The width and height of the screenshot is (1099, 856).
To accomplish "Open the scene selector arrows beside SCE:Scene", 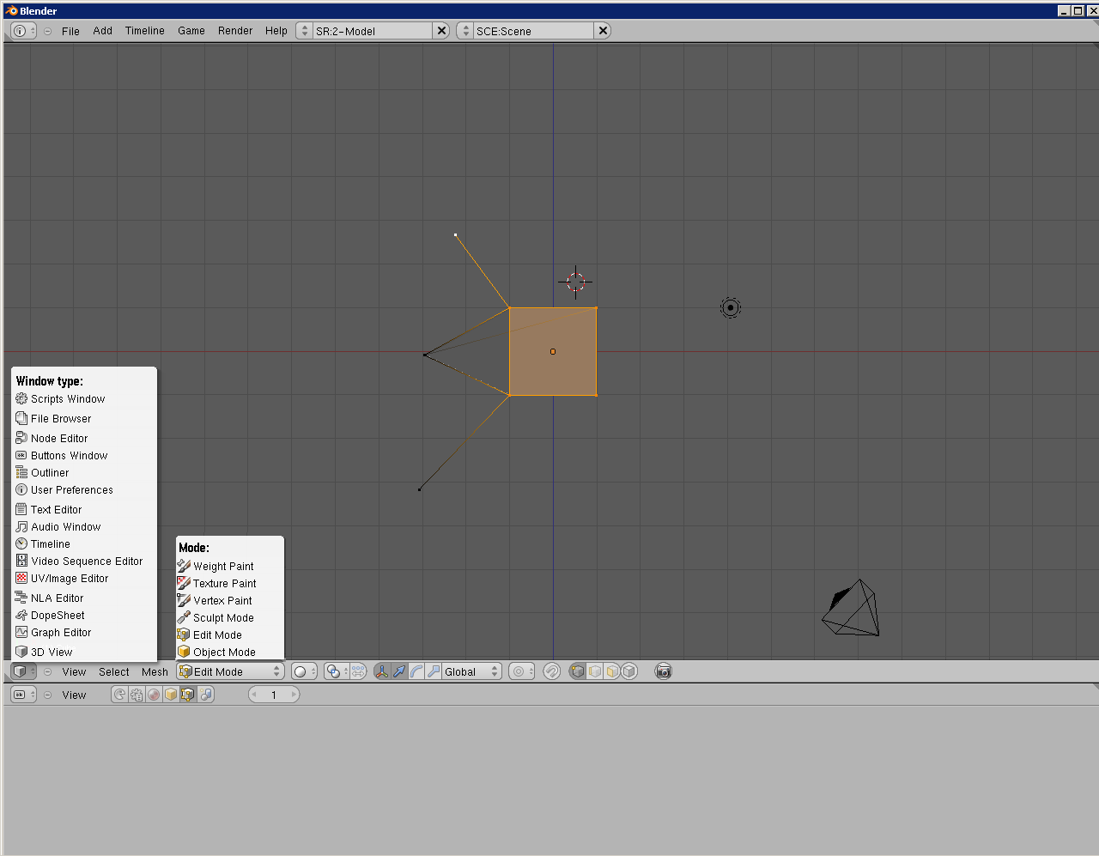I will click(465, 31).
